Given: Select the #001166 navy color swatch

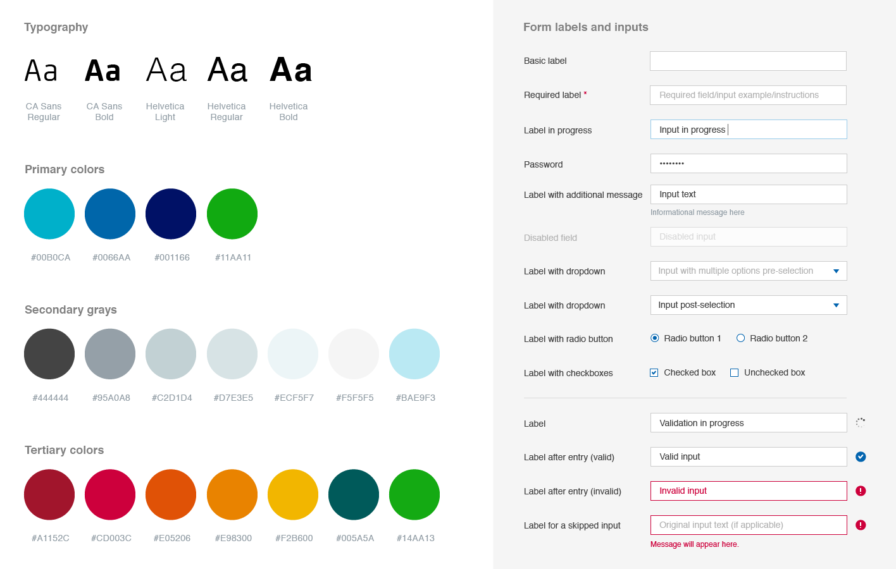Looking at the screenshot, I should point(171,214).
